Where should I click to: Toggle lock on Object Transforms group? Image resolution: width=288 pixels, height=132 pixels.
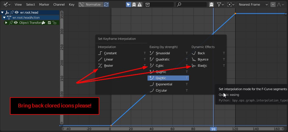pos(54,23)
